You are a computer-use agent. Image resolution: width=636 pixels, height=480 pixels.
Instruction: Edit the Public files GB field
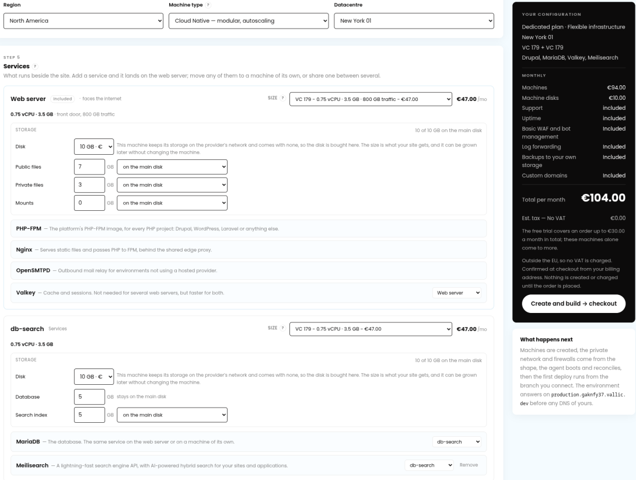point(89,167)
